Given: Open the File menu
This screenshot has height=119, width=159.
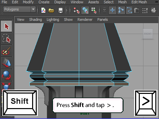Looking at the screenshot, I should coord(4,2).
